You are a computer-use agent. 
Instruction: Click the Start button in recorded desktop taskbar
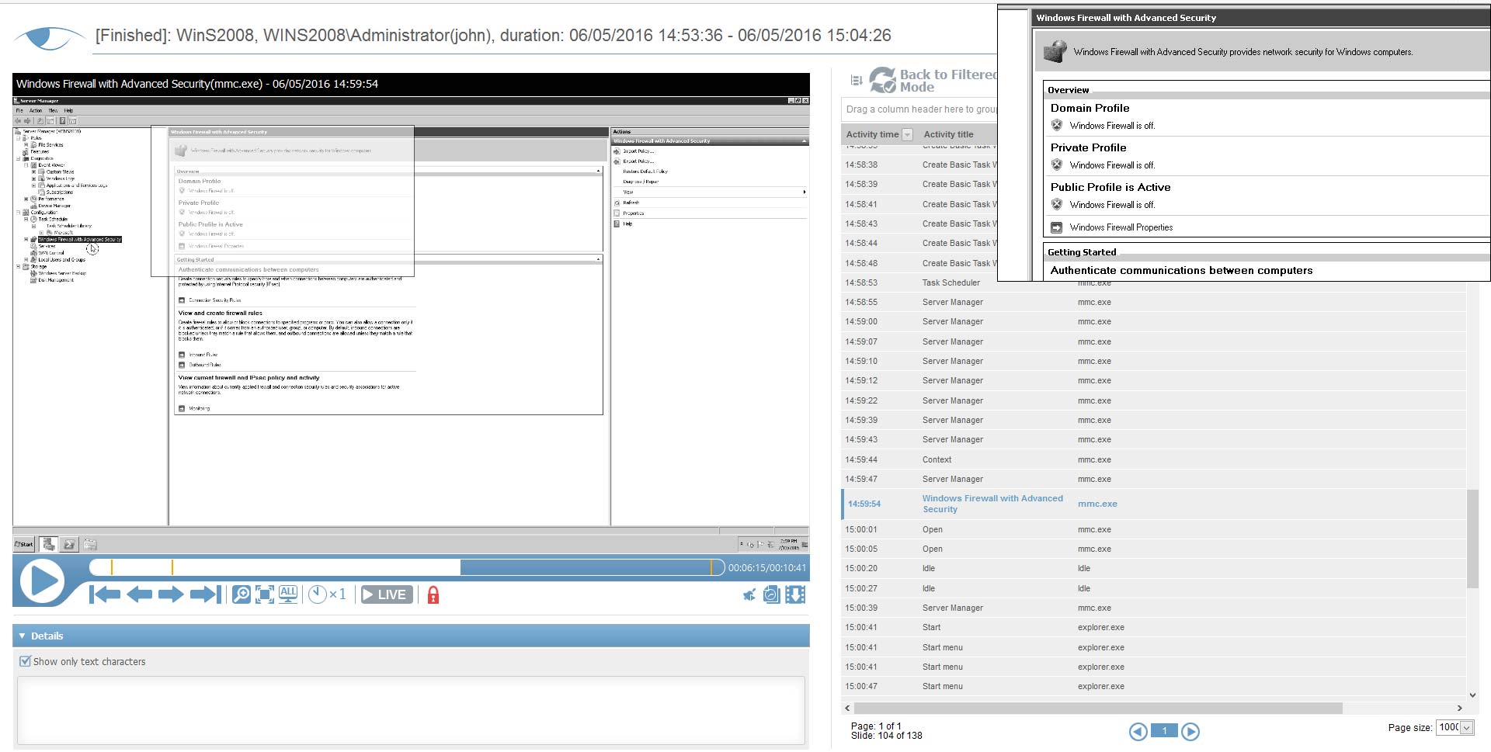point(24,544)
